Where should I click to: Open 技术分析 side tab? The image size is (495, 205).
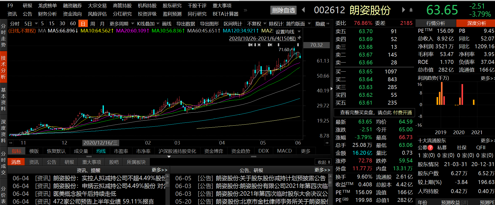tap(3, 67)
